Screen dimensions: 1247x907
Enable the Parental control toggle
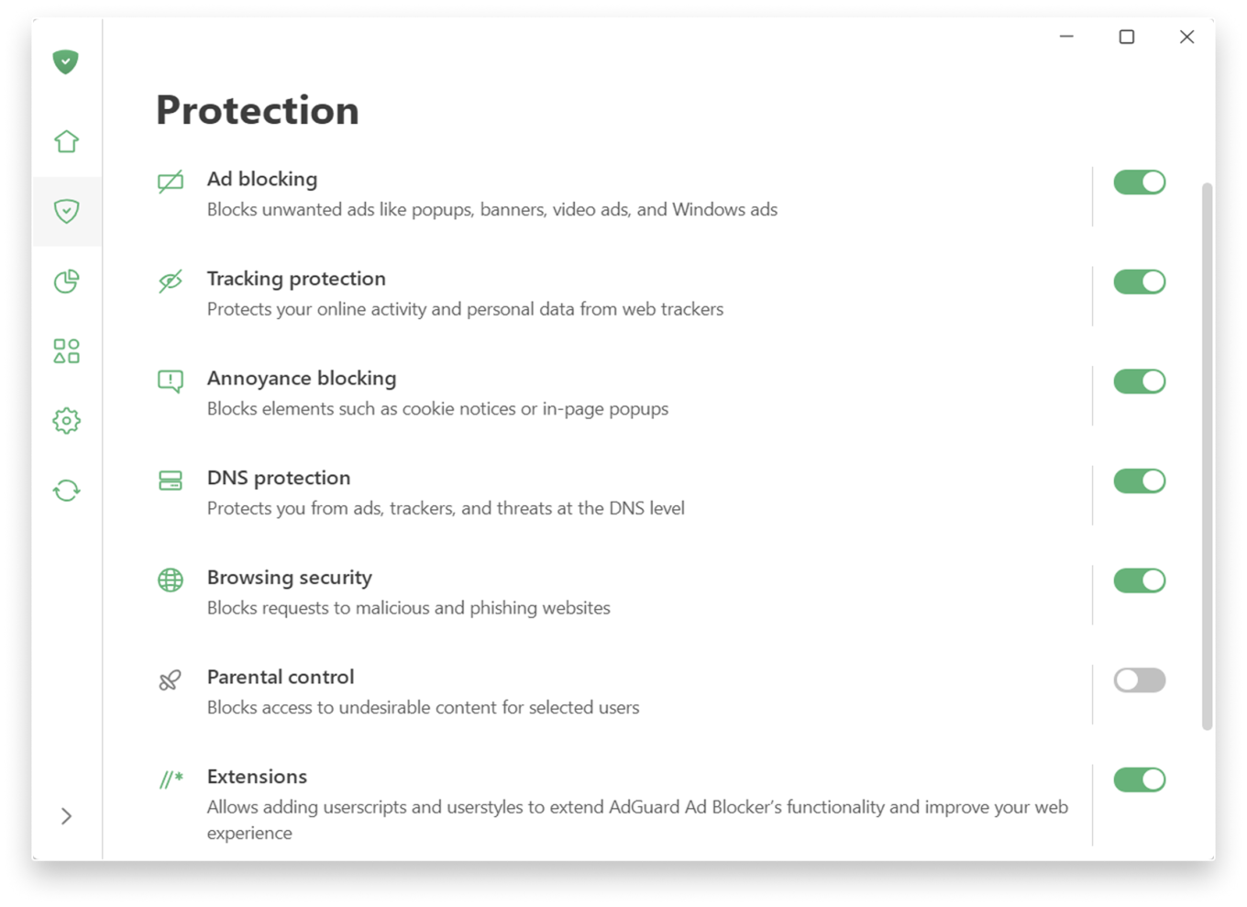(x=1140, y=680)
